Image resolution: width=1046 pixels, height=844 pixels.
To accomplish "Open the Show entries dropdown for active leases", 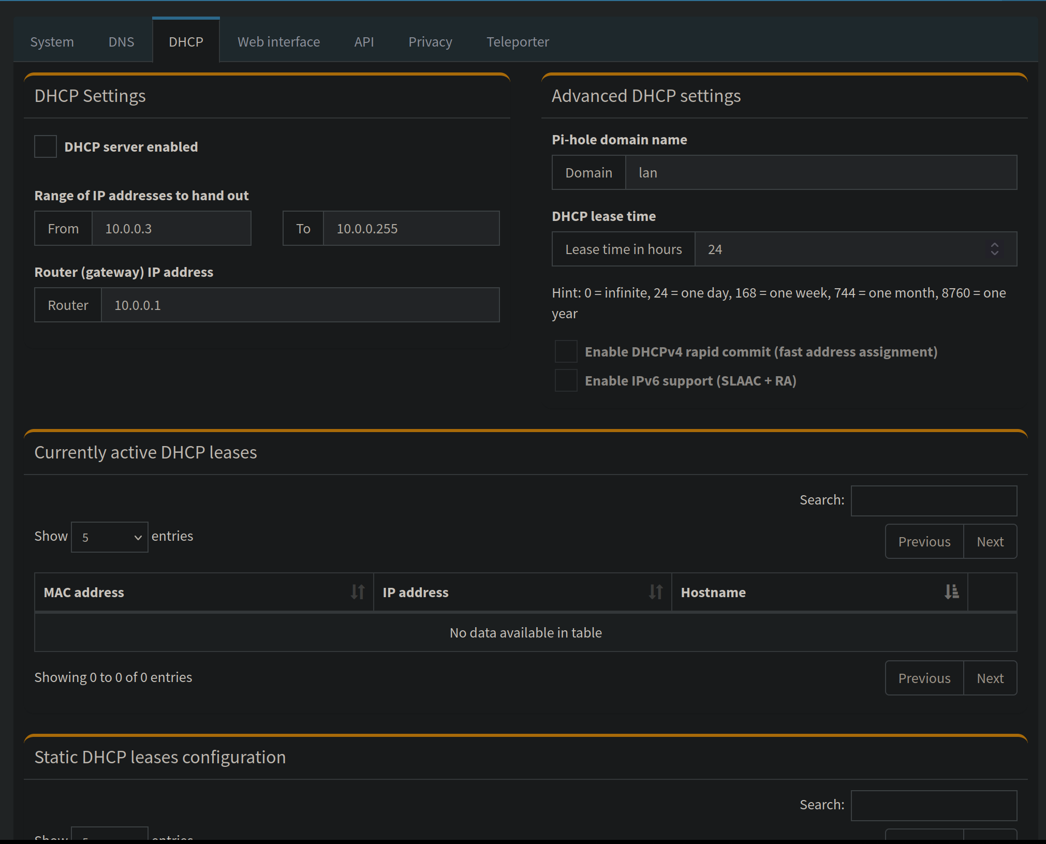I will point(110,537).
